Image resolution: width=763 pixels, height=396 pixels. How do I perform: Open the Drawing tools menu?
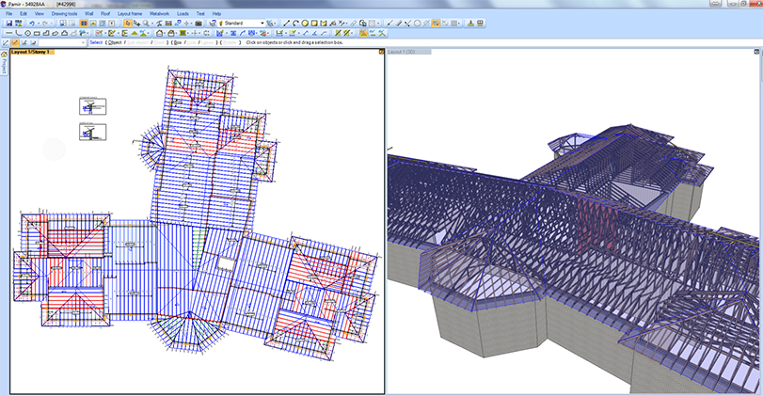[x=64, y=13]
